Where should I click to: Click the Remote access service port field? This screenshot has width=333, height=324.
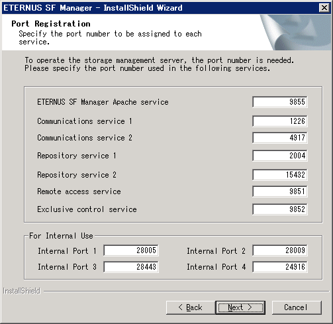[x=280, y=191]
